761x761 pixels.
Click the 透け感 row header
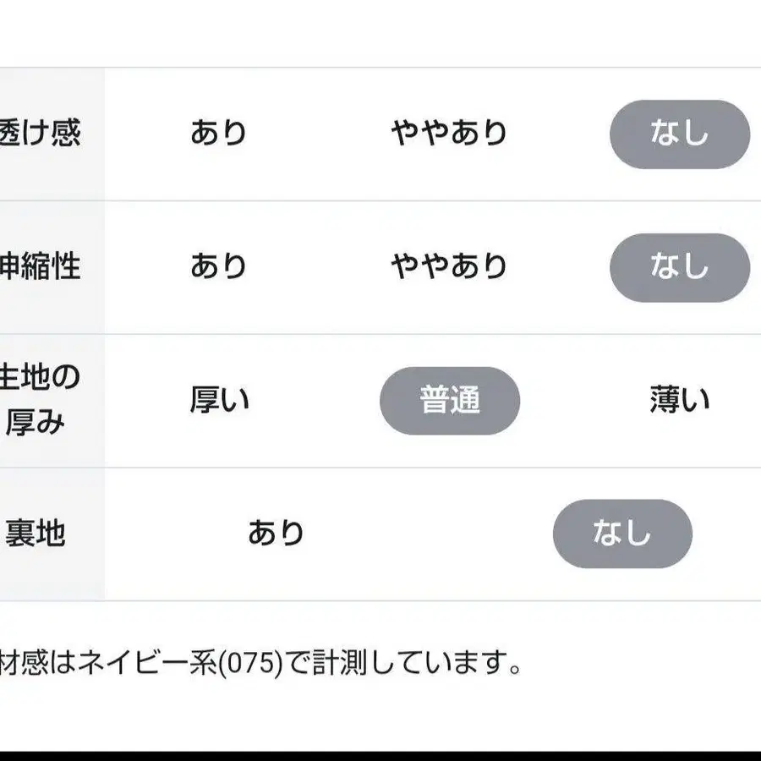click(x=41, y=134)
